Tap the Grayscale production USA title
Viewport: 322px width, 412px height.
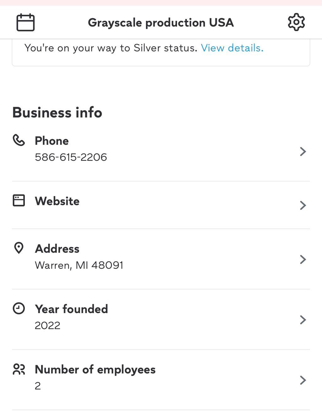point(161,23)
